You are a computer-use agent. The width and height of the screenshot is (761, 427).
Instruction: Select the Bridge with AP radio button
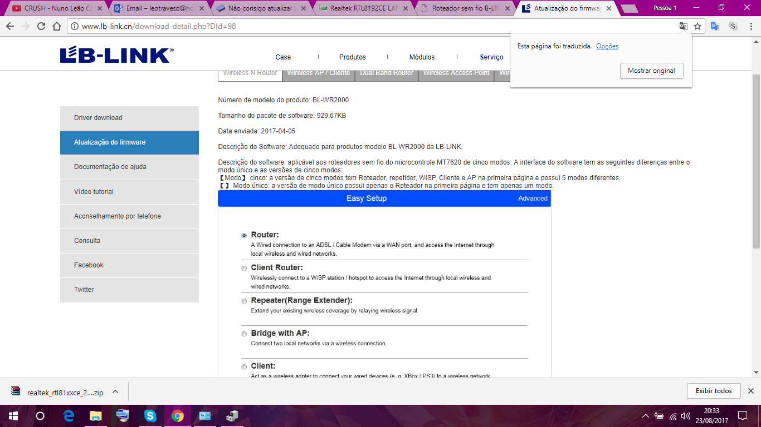(x=244, y=334)
